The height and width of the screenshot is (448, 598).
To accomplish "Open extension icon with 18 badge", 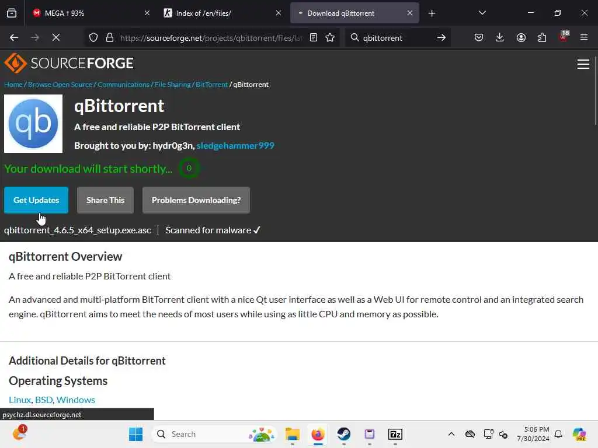I will click(x=564, y=37).
